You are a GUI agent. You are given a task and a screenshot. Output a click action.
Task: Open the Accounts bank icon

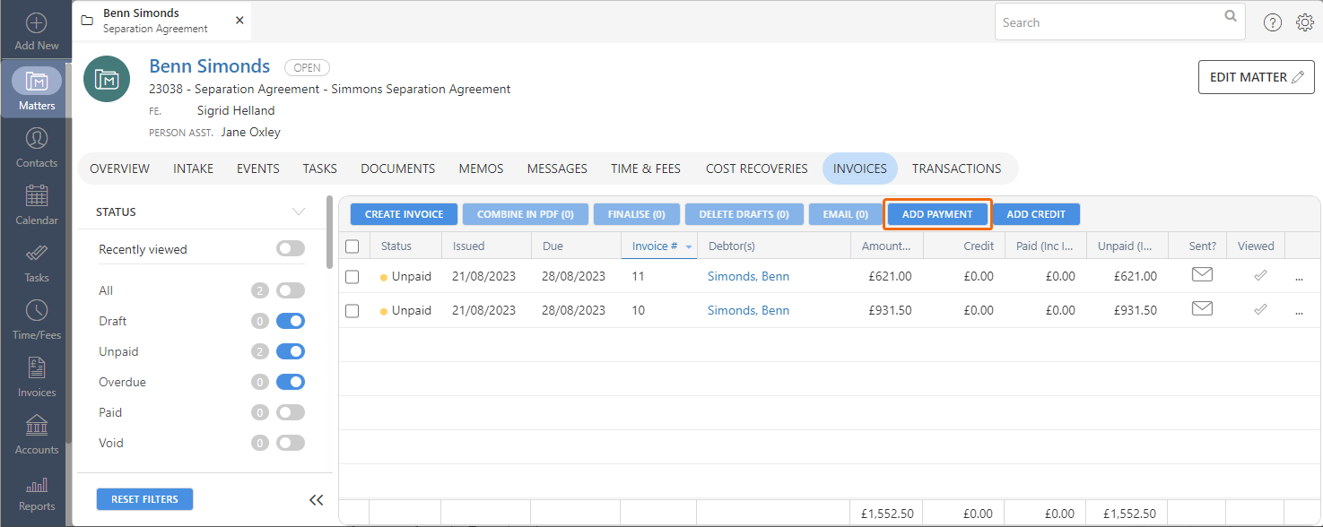(37, 425)
